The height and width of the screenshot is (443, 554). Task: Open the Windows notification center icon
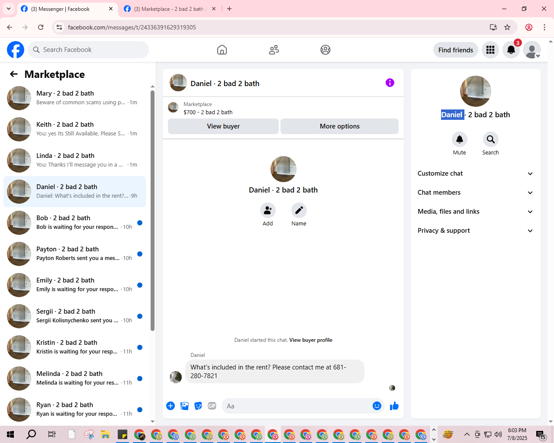pos(541,434)
